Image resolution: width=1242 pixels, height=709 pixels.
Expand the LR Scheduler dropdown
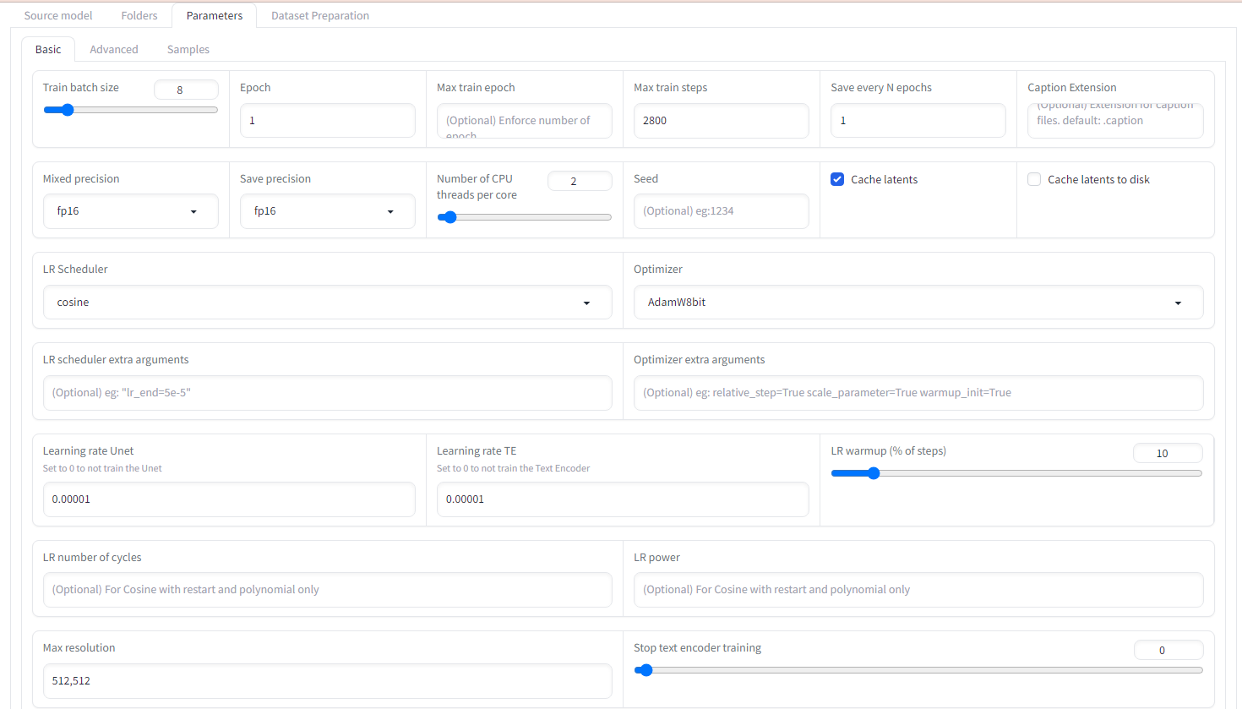point(327,303)
